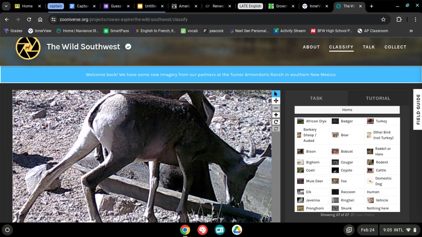Viewport: 422px width, 237px height.
Task: Open the Horns filter dropdown
Action: point(347,110)
